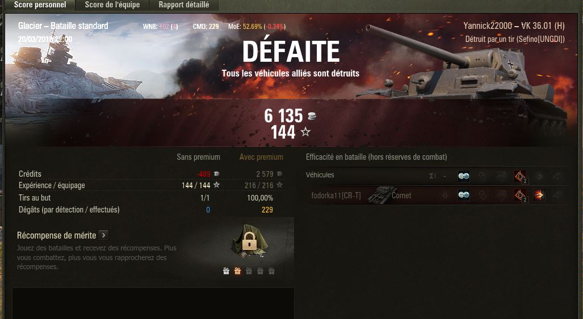Click the spotted icon in Véhicules header row
This screenshot has height=319, width=583.
[463, 176]
